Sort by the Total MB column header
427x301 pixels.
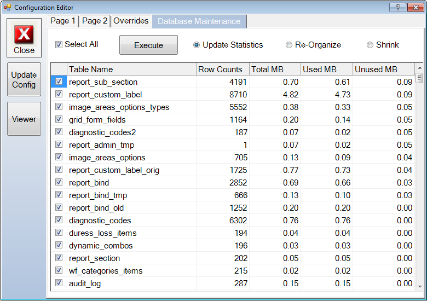(275, 70)
